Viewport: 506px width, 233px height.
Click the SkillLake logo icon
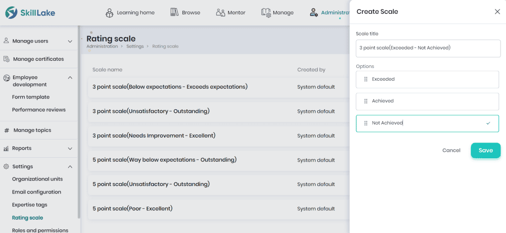point(11,12)
